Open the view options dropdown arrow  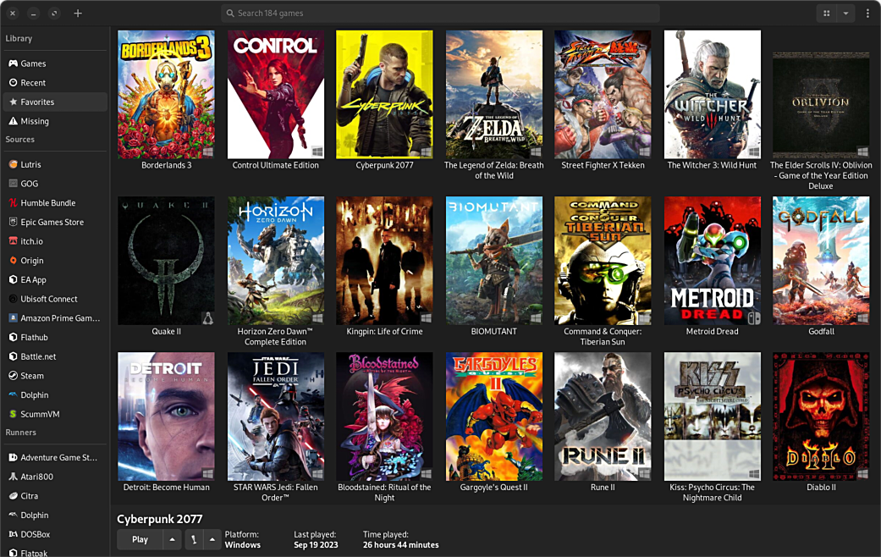[x=845, y=14]
